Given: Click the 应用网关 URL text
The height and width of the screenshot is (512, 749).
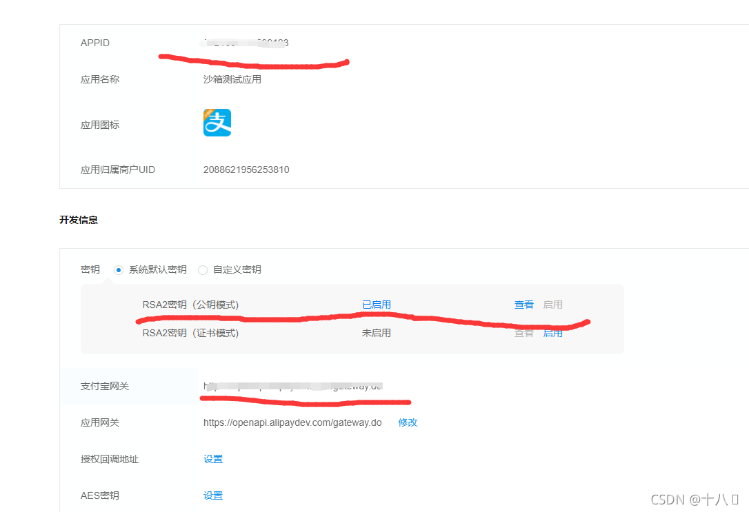Looking at the screenshot, I should tap(292, 422).
